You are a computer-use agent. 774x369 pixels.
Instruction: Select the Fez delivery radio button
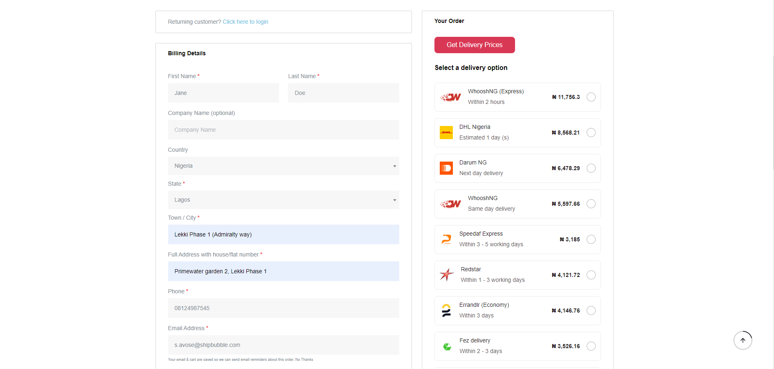tap(591, 346)
